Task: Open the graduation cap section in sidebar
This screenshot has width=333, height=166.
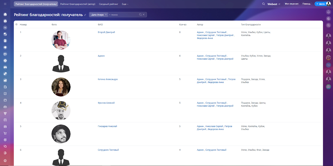Action: tap(5, 47)
